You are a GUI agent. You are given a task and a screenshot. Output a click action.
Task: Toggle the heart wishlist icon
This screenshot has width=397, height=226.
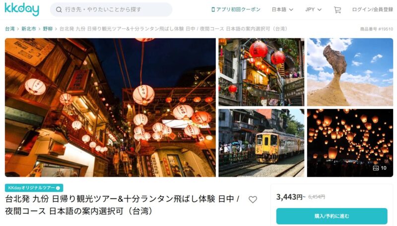pyautogui.click(x=253, y=199)
